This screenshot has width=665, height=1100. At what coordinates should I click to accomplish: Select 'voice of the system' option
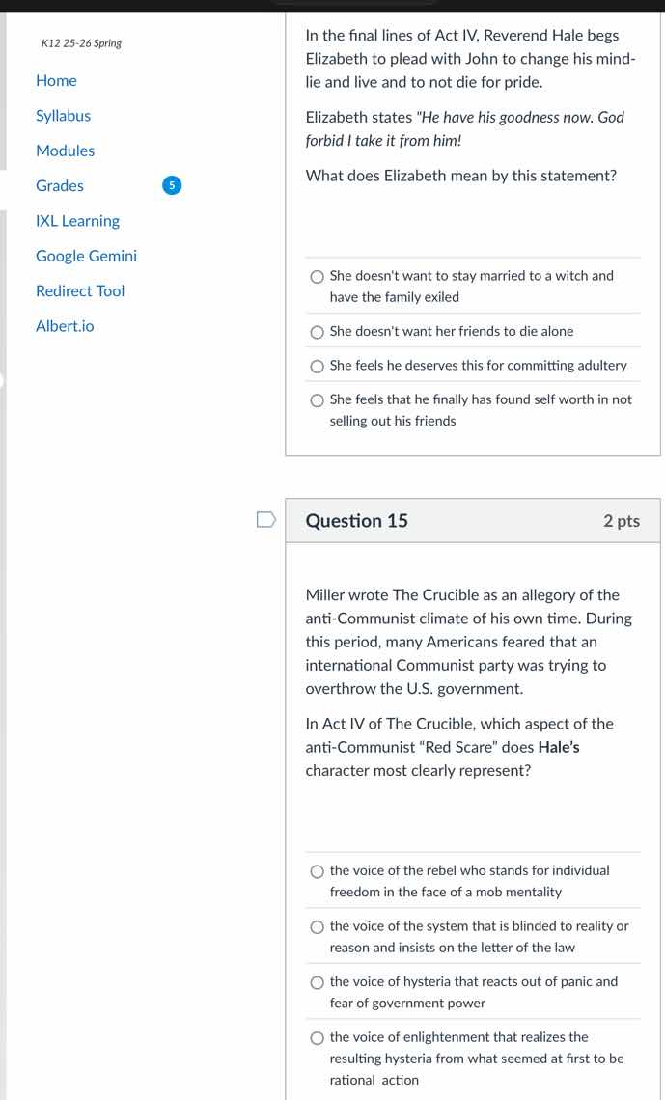pyautogui.click(x=318, y=927)
